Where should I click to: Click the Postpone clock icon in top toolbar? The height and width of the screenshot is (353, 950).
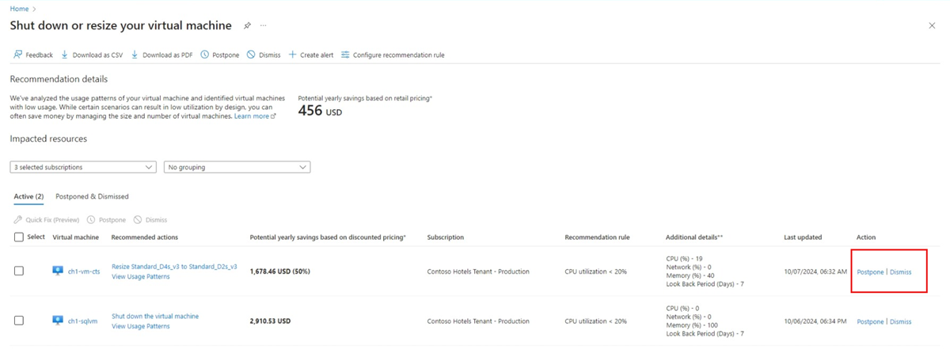point(204,55)
